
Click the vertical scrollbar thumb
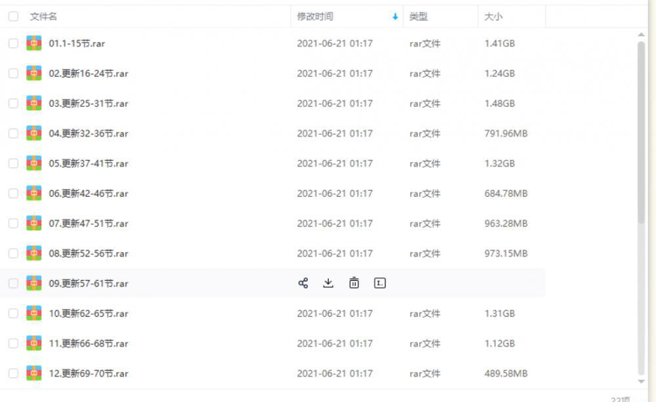641,132
